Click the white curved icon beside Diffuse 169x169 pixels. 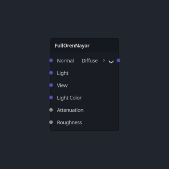click(111, 62)
